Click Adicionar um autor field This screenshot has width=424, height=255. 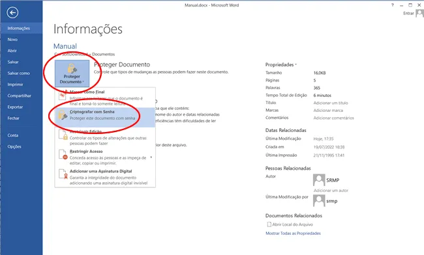(331, 191)
